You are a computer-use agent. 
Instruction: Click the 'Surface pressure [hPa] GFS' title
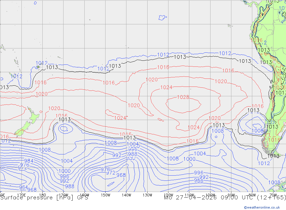pos(44,198)
